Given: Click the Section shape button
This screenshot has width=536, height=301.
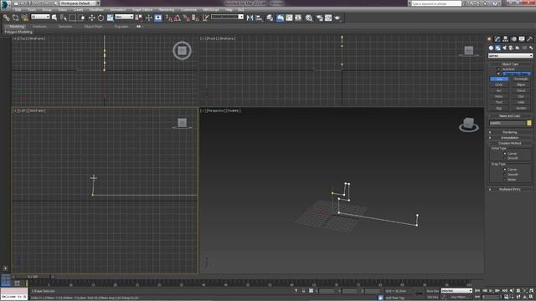Looking at the screenshot, I should coord(521,108).
